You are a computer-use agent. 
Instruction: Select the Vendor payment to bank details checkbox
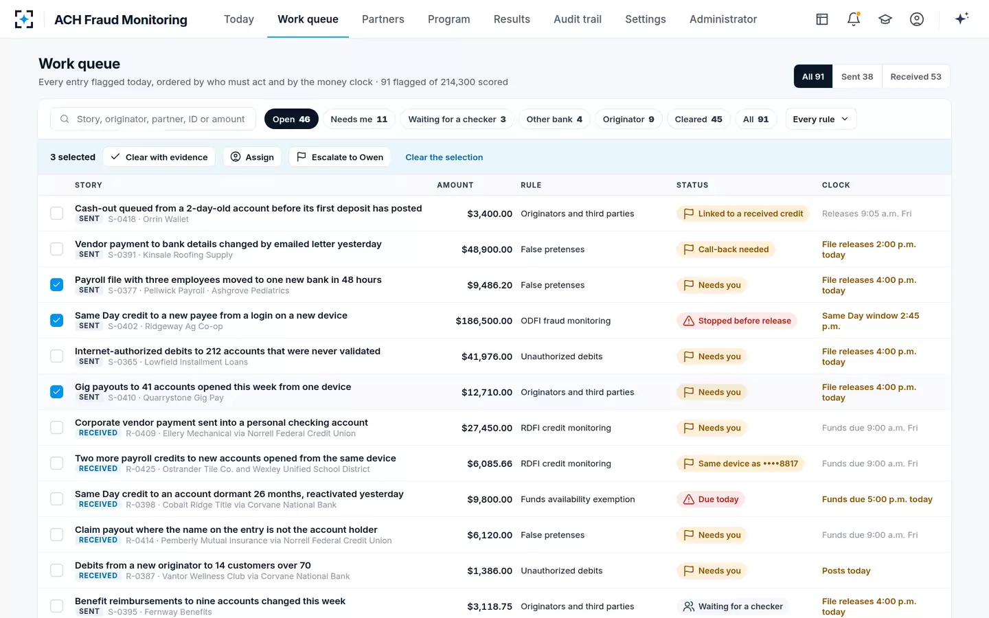click(57, 249)
